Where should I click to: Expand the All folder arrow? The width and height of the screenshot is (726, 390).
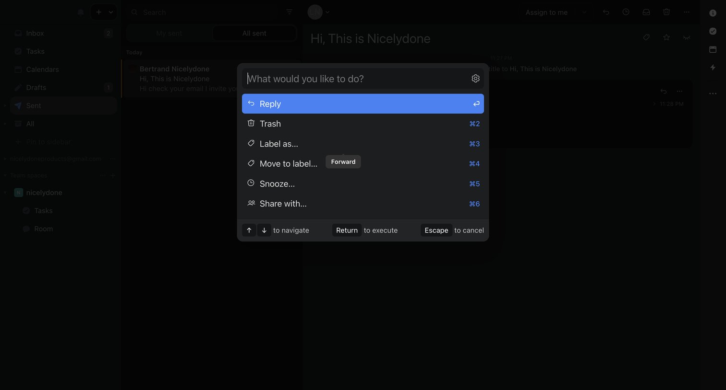[5, 124]
